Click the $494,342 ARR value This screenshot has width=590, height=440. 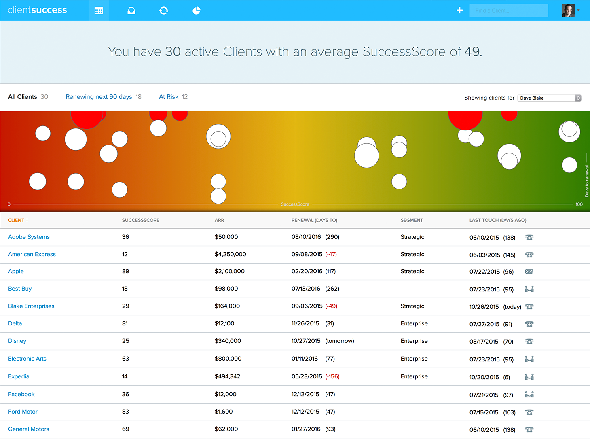(x=227, y=376)
